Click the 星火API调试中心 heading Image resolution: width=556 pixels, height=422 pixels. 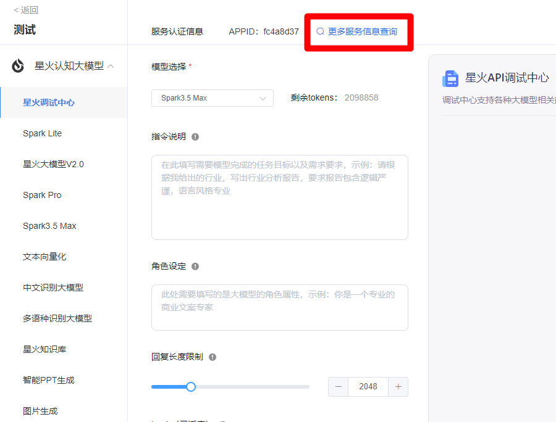point(507,78)
